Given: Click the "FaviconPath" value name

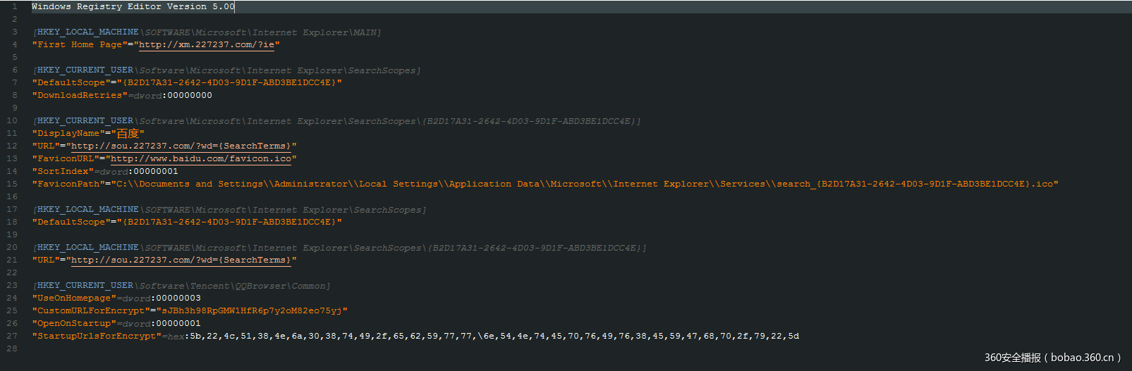Looking at the screenshot, I should pos(68,184).
